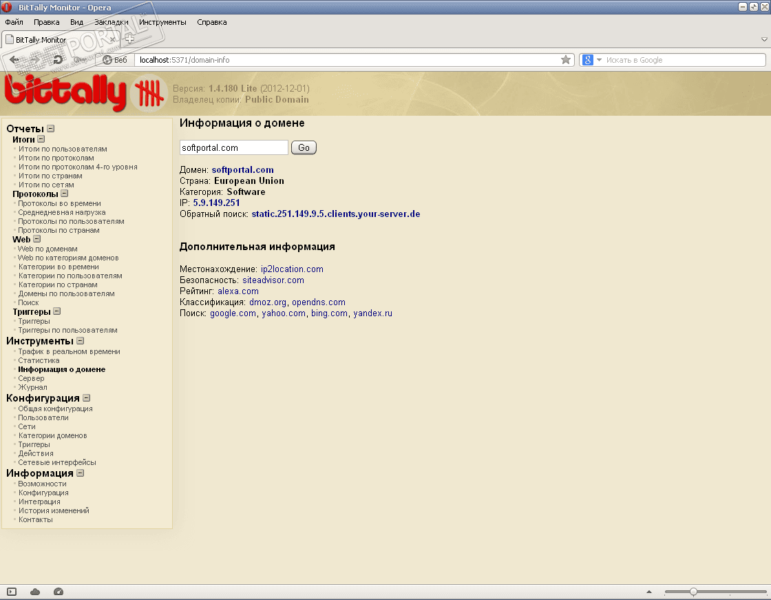The height and width of the screenshot is (600, 771).
Task: Collapse the Отчеты section
Action: coord(51,128)
